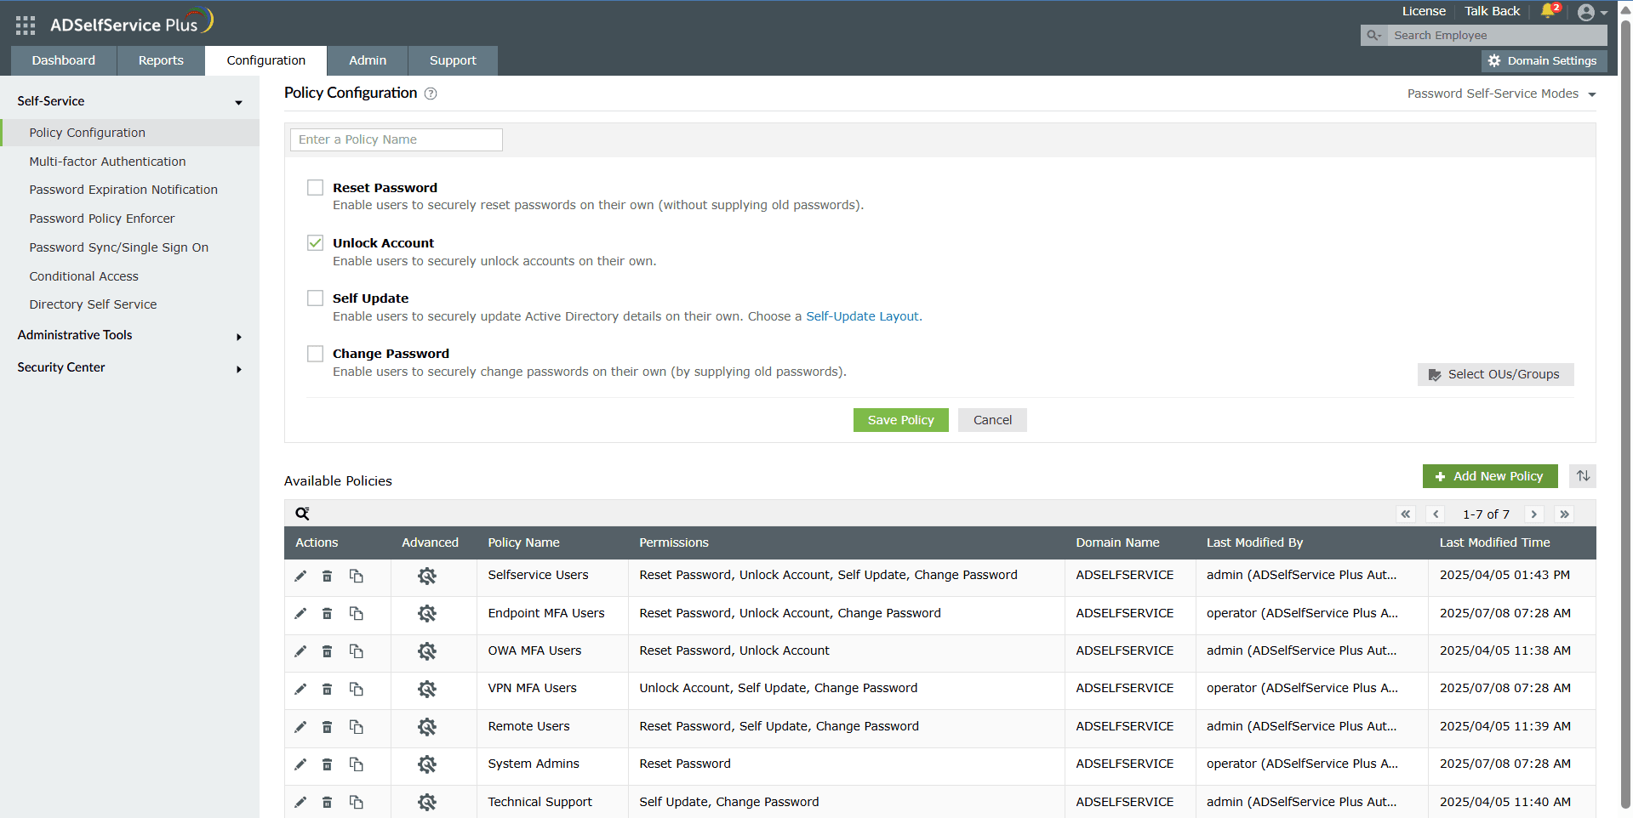
Task: Open advanced settings for Technical Support
Action: (x=427, y=802)
